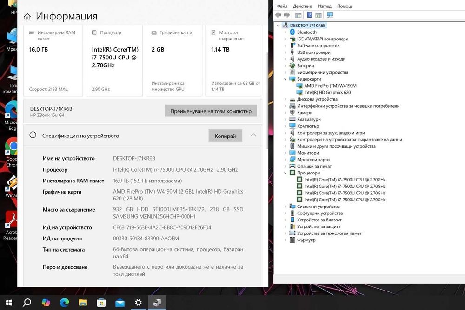Open the Home icon next to Информация
The image size is (465, 310).
[27, 16]
